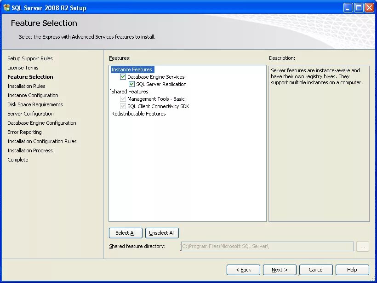The image size is (377, 283).
Task: Click the feature Description text box
Action: (x=319, y=144)
